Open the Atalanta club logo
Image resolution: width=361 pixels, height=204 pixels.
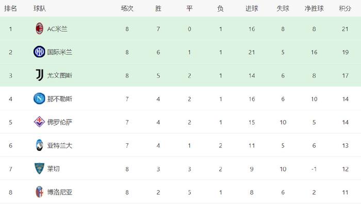[x=39, y=145]
